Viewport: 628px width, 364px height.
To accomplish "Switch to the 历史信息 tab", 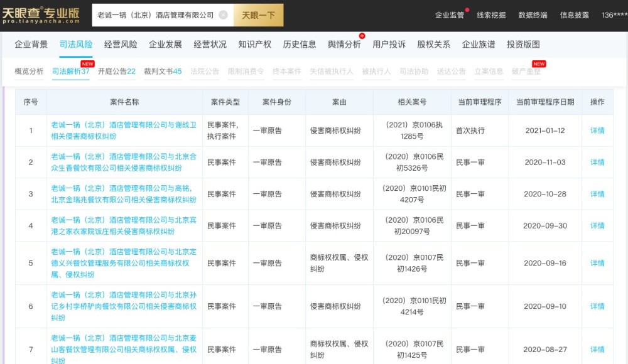I will pos(300,45).
